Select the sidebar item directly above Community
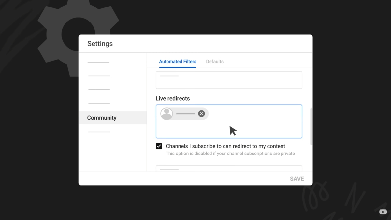Screen dimensions: 391x220 (99, 104)
